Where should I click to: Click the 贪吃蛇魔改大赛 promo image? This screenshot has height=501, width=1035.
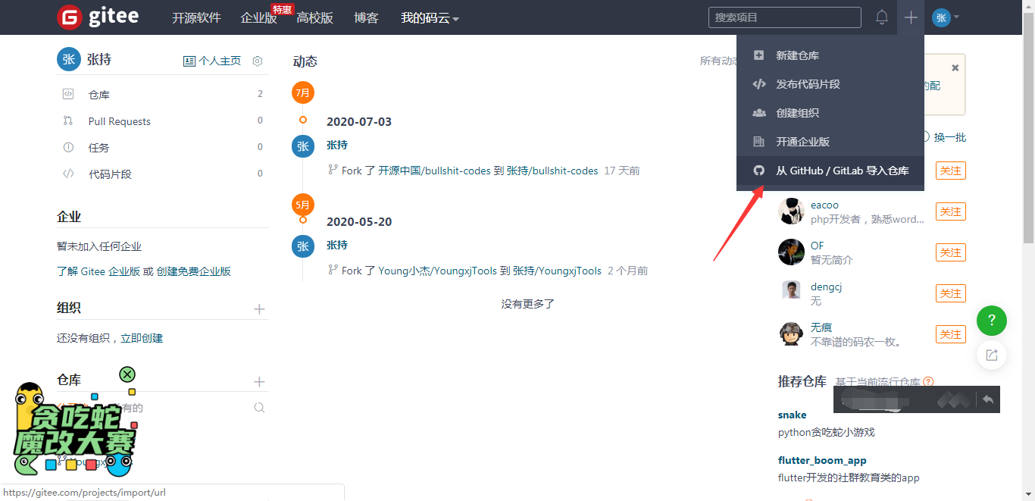(73, 431)
